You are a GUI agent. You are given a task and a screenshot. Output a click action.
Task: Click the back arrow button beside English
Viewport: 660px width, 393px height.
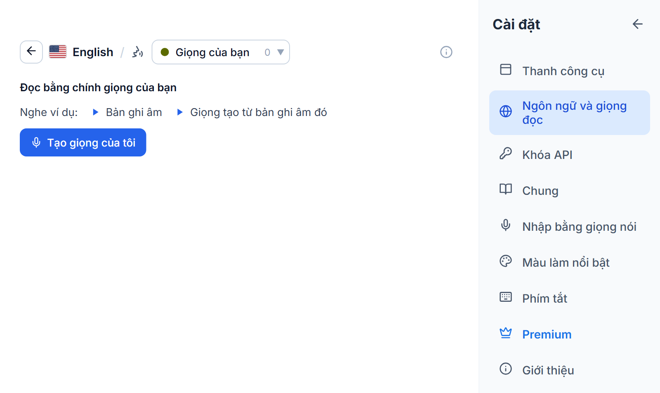[31, 52]
